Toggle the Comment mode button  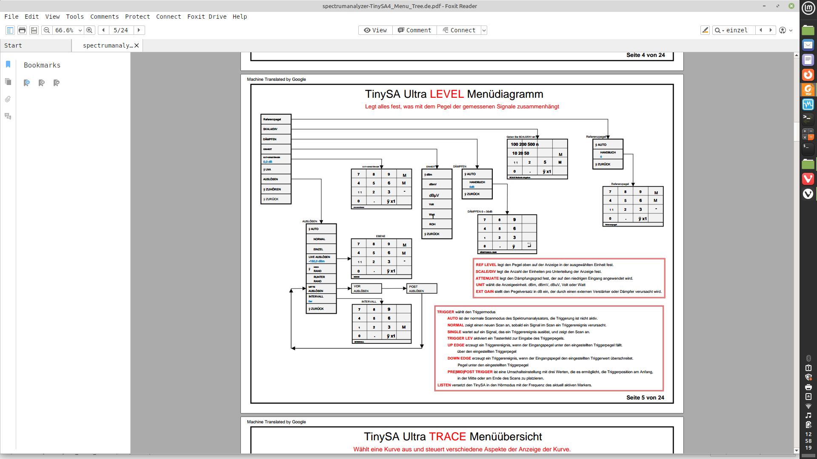(414, 30)
